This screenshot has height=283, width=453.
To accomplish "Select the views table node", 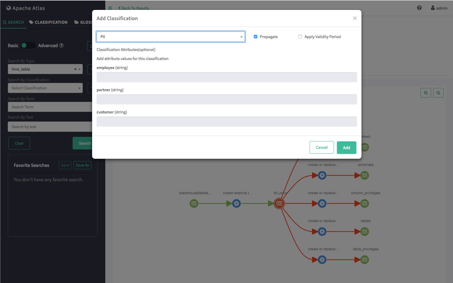I will point(364,147).
